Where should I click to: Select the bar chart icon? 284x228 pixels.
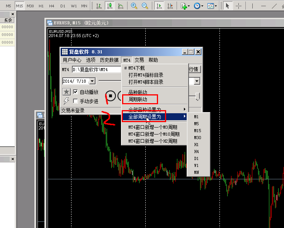[x=99, y=6]
